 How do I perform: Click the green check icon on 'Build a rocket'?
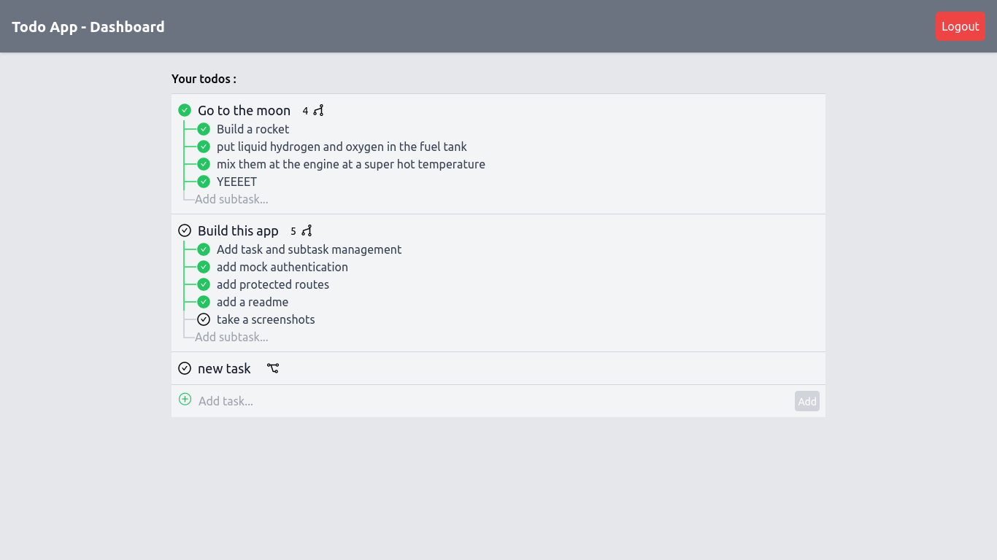(x=203, y=128)
